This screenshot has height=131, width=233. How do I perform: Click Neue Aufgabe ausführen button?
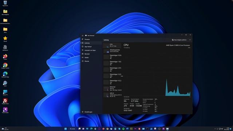(x=179, y=40)
